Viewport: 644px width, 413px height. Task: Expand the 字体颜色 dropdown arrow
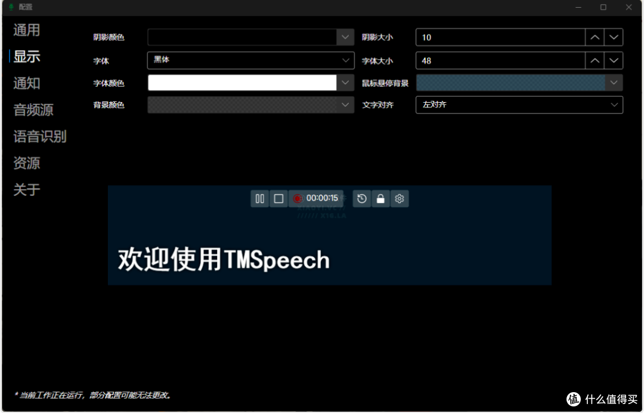[x=345, y=83]
